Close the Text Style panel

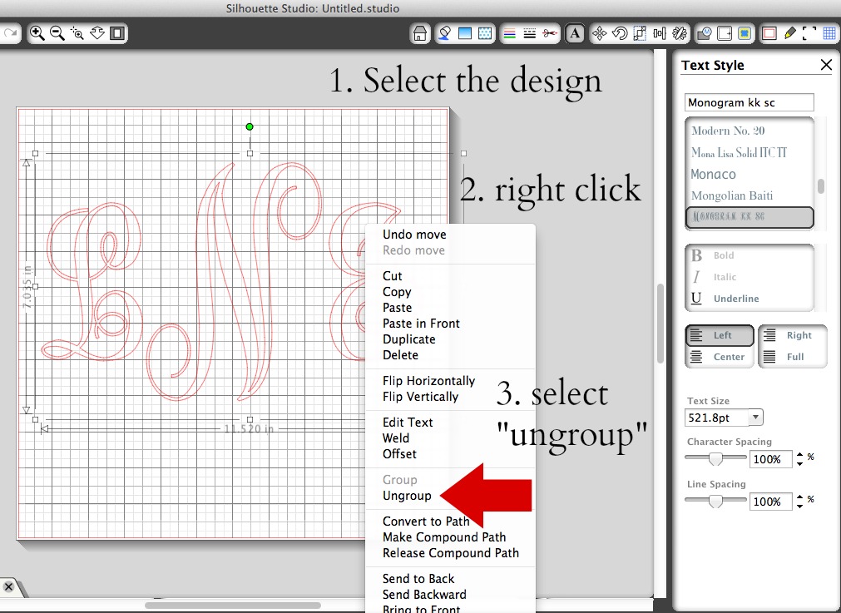pyautogui.click(x=826, y=65)
